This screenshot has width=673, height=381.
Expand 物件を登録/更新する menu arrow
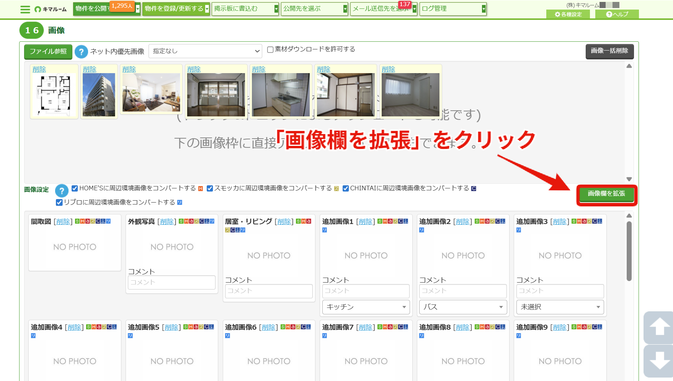pos(207,9)
